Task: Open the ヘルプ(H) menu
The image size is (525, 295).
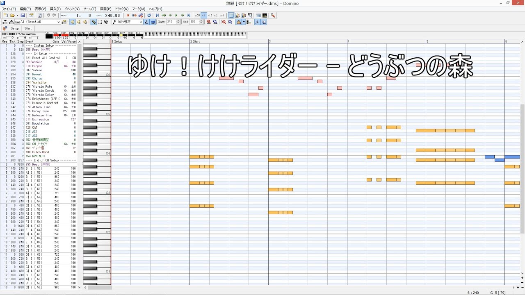Action: point(155,9)
